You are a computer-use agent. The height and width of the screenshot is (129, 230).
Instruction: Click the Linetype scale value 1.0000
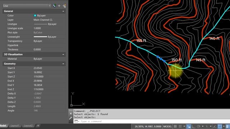37,28
